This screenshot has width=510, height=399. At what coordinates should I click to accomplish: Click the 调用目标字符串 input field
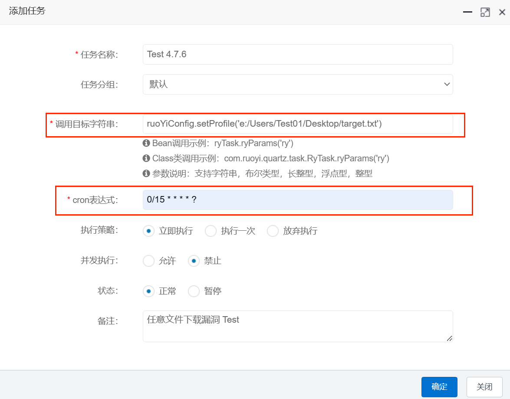tap(298, 124)
